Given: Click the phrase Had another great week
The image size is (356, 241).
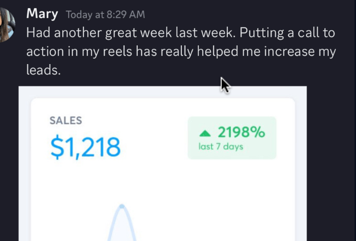Looking at the screenshot, I should tap(99, 33).
